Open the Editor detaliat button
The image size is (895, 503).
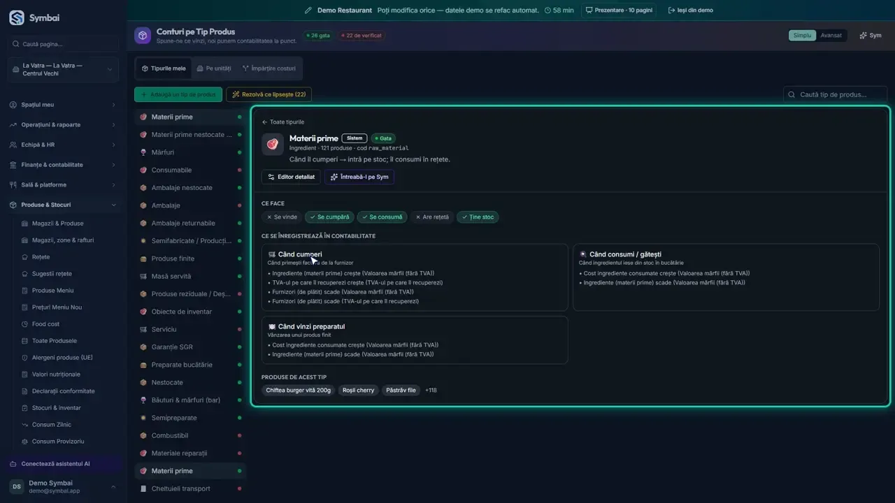tap(292, 177)
